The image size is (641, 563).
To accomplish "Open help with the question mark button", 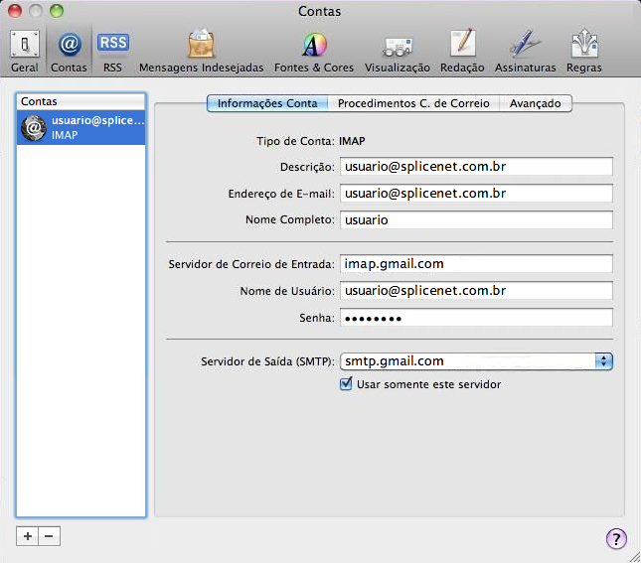I will click(616, 538).
